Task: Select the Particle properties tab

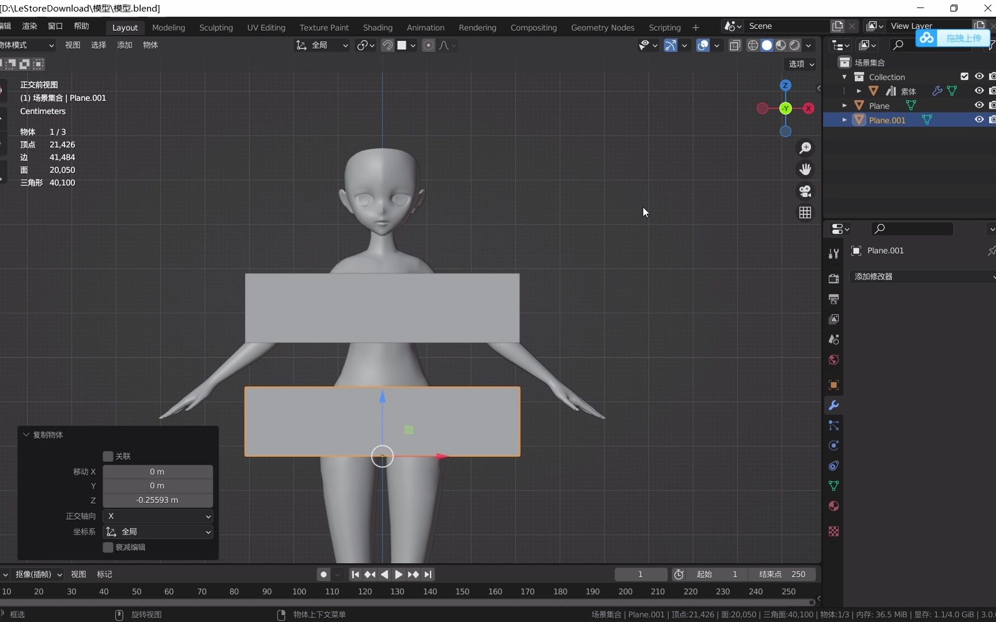Action: click(x=833, y=425)
